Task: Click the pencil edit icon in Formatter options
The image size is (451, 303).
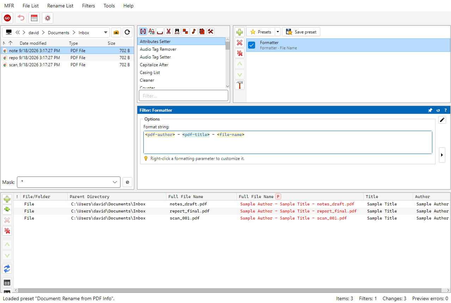Action: pos(442,120)
